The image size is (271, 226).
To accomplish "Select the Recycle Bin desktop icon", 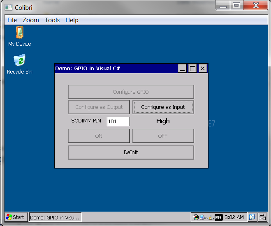I will click(x=19, y=64).
